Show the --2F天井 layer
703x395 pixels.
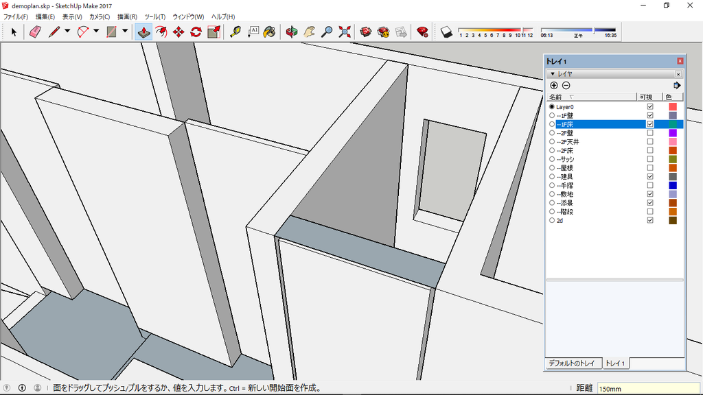[x=650, y=141]
